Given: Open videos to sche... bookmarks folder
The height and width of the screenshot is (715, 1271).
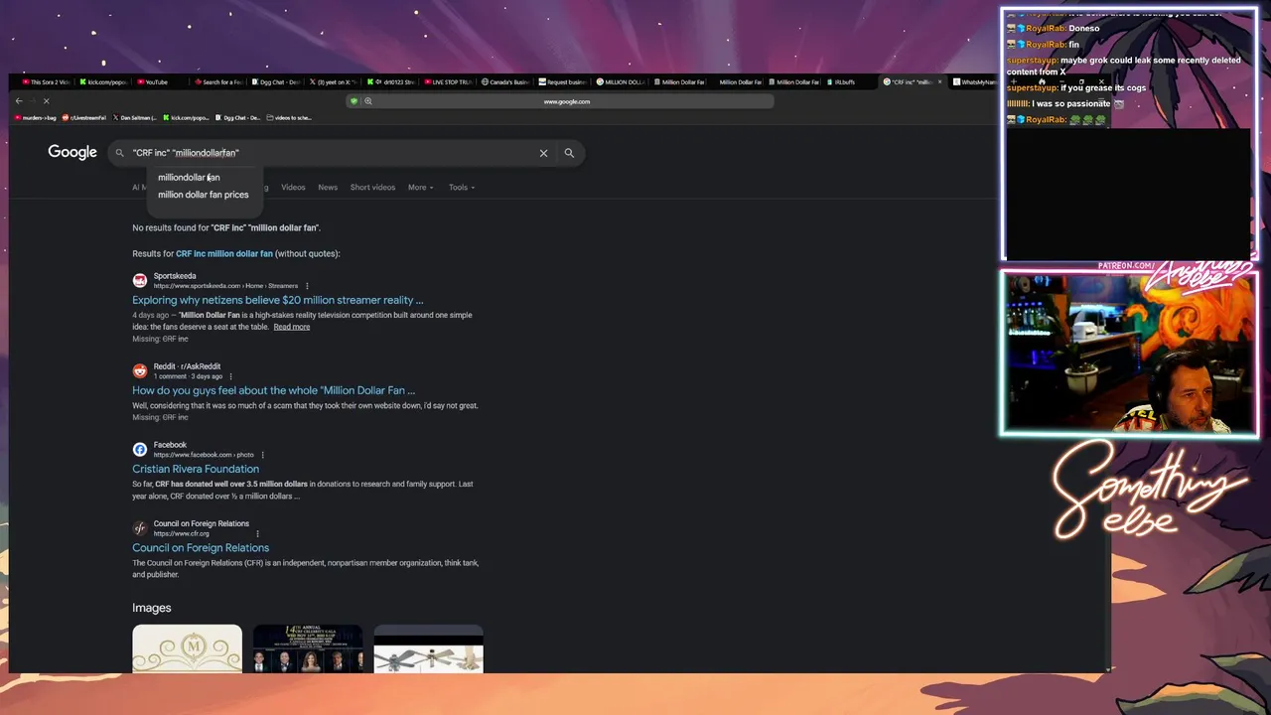Looking at the screenshot, I should point(289,117).
